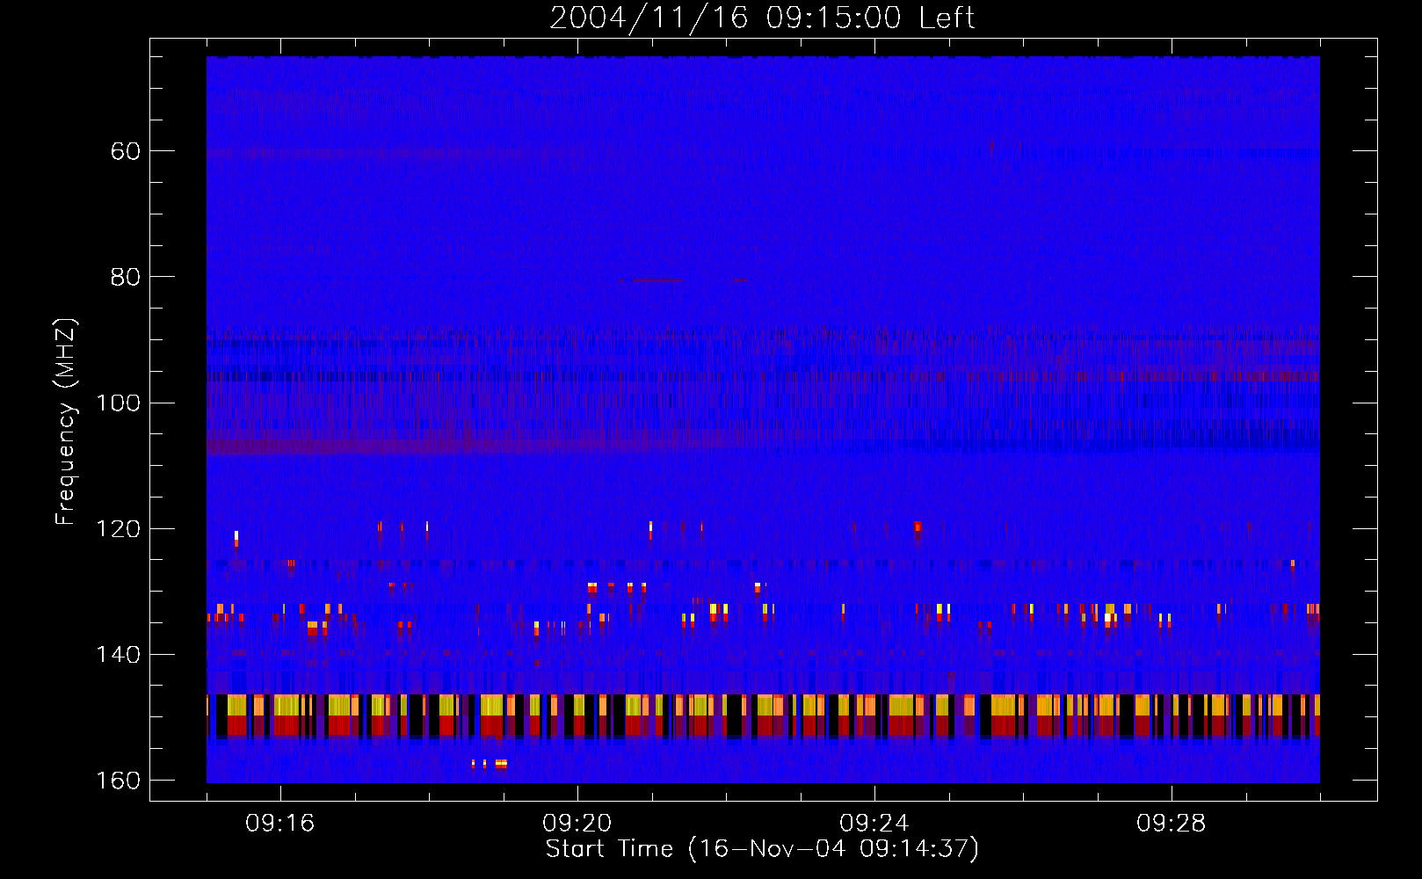
Task: Click the 09:16 time tick label
Action: [280, 824]
